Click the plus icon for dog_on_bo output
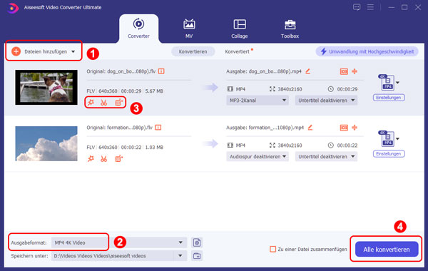The height and width of the screenshot is (271, 428). point(355,71)
